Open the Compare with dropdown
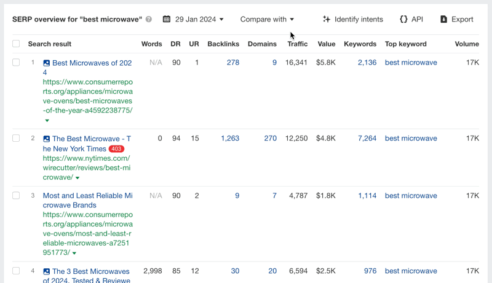This screenshot has width=492, height=283. [267, 20]
